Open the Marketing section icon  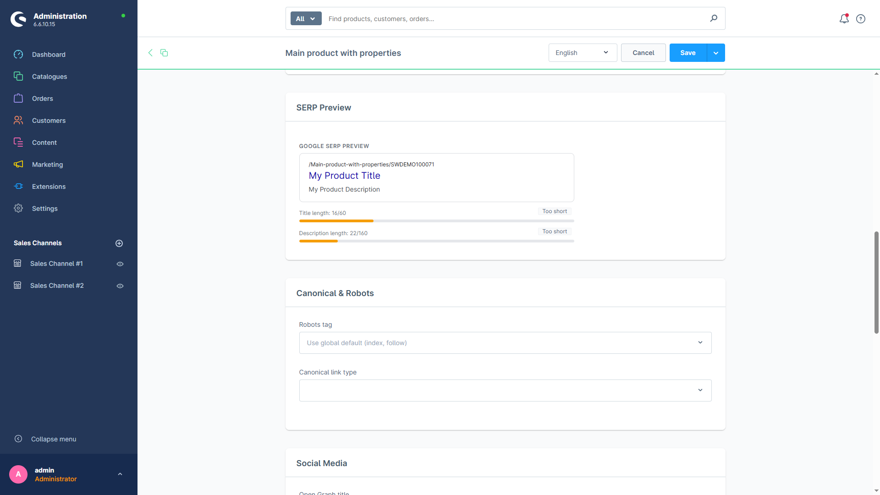18,164
